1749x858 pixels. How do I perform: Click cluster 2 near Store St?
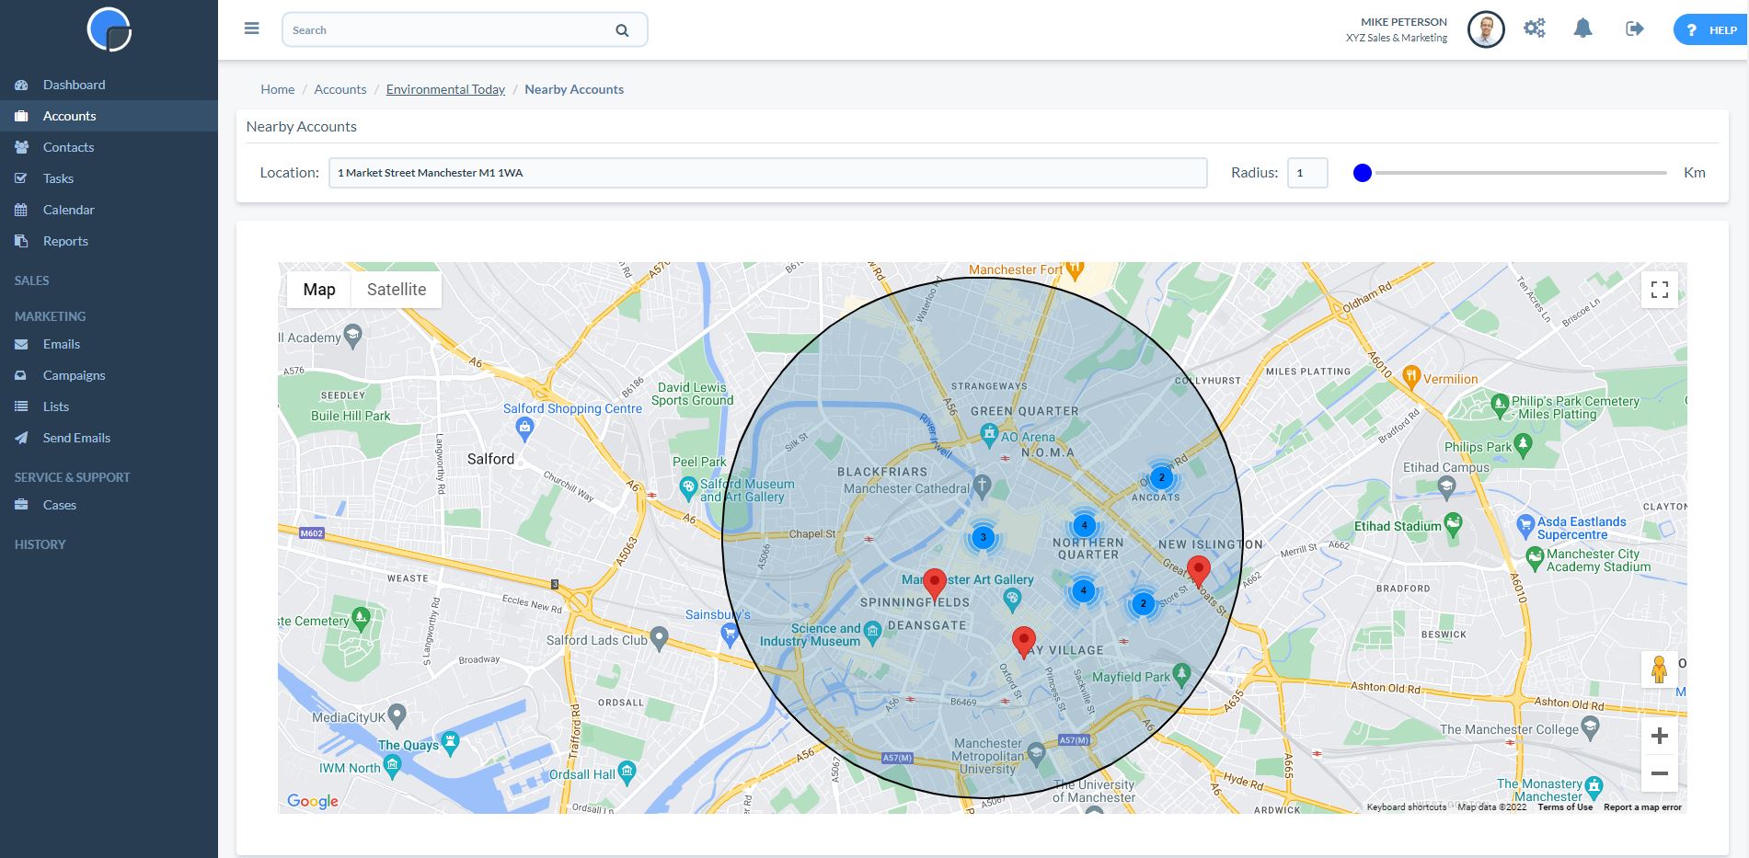point(1143,603)
